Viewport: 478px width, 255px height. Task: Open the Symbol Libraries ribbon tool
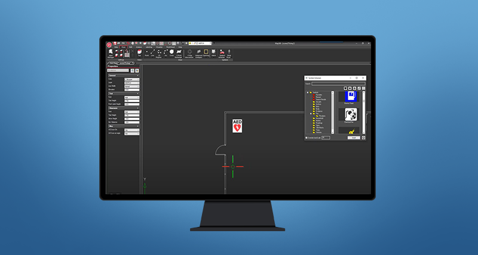222,53
